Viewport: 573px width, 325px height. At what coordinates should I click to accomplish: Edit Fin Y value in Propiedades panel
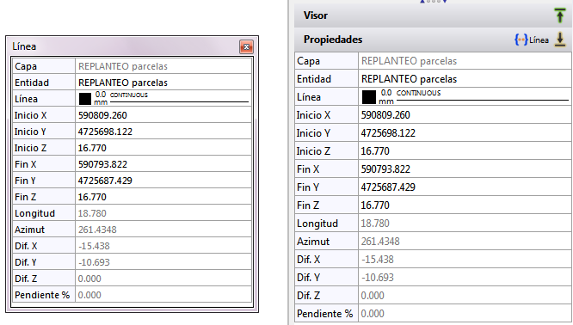[x=465, y=187]
